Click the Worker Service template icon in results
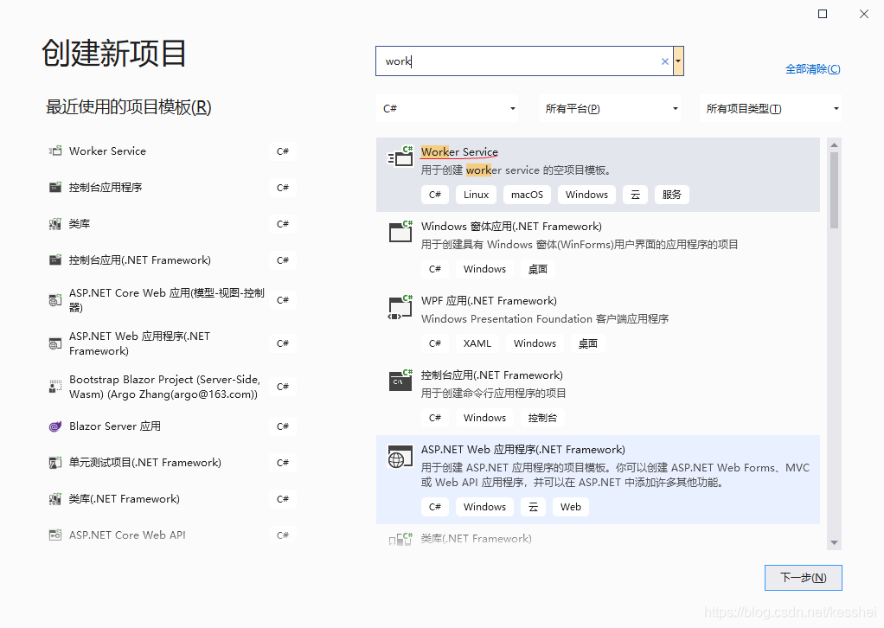 tap(400, 157)
